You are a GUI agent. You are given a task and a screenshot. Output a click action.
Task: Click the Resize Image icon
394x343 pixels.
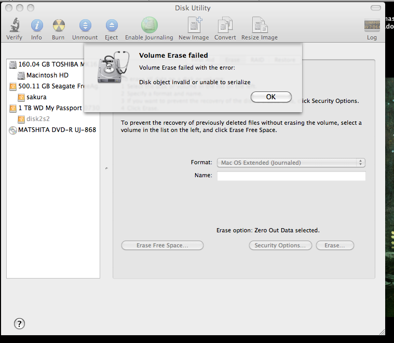click(x=260, y=24)
